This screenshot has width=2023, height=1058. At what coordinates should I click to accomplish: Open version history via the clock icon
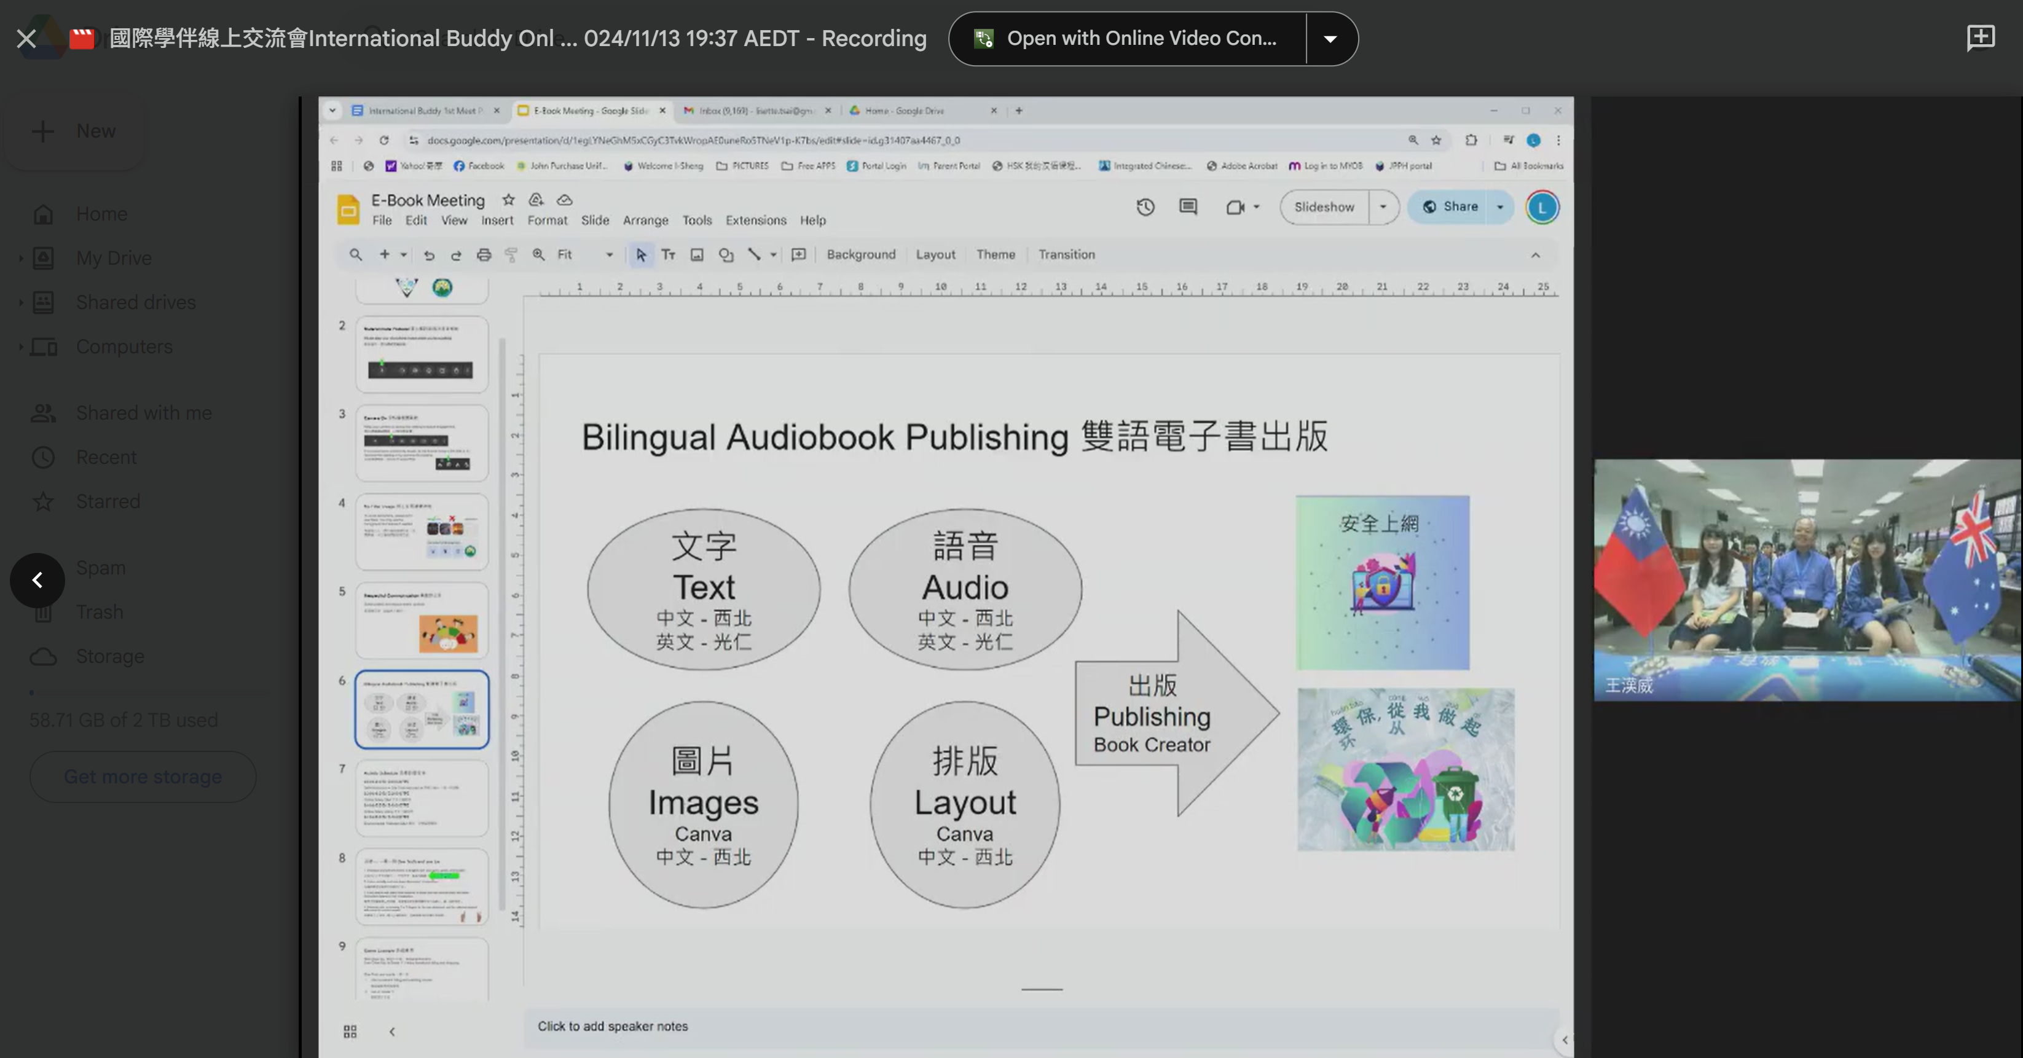point(1145,207)
